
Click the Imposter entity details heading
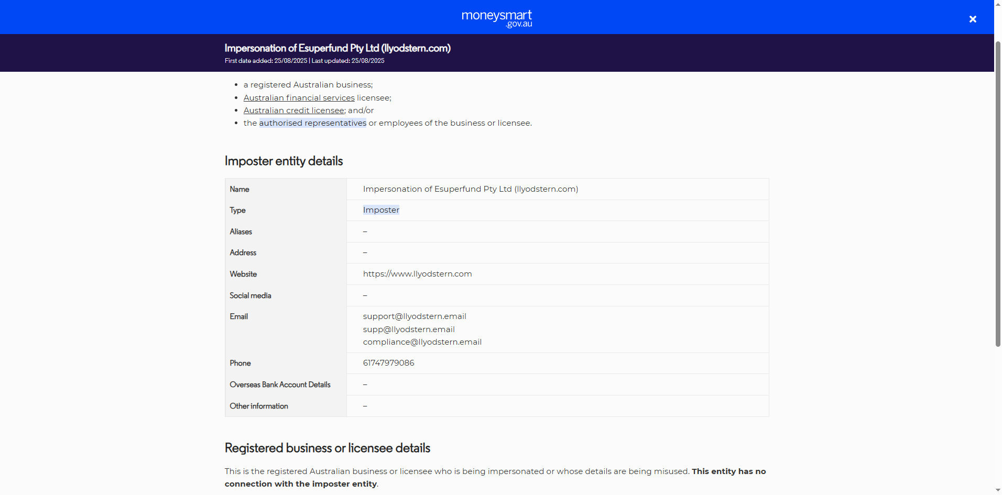click(x=284, y=161)
